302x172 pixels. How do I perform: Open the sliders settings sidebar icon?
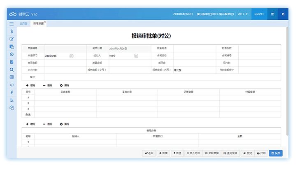coord(12,100)
